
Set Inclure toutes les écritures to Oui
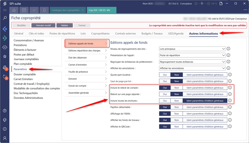click(165, 101)
